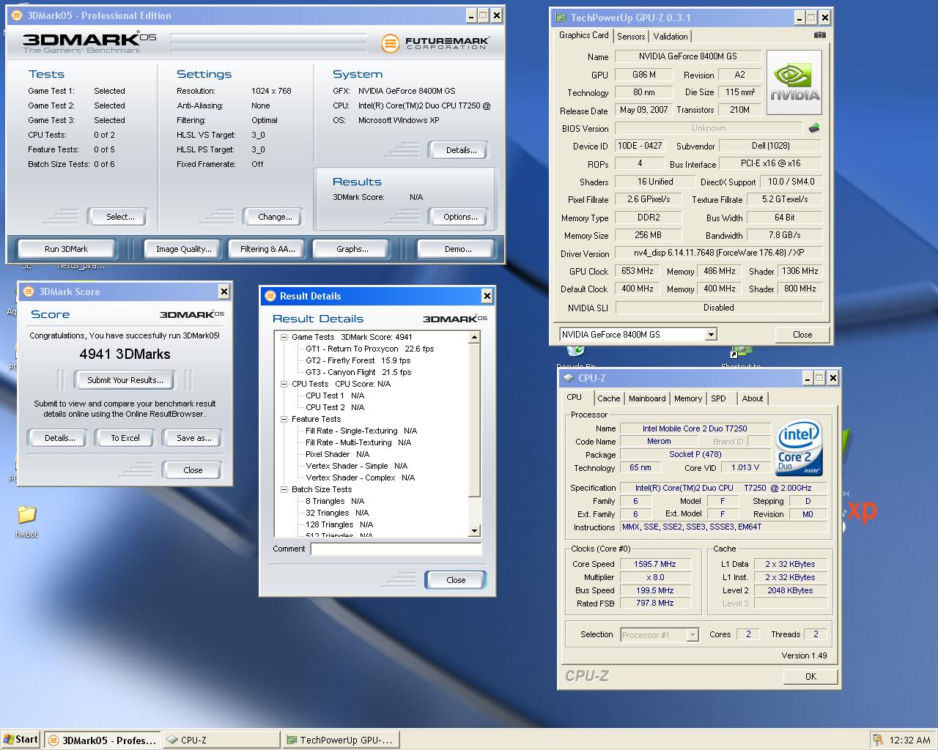Click Submit Your Results button
Image resolution: width=938 pixels, height=750 pixels.
pyautogui.click(x=125, y=380)
